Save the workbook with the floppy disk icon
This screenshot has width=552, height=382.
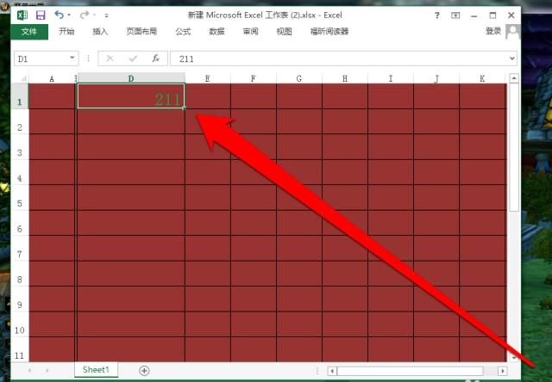coord(41,15)
